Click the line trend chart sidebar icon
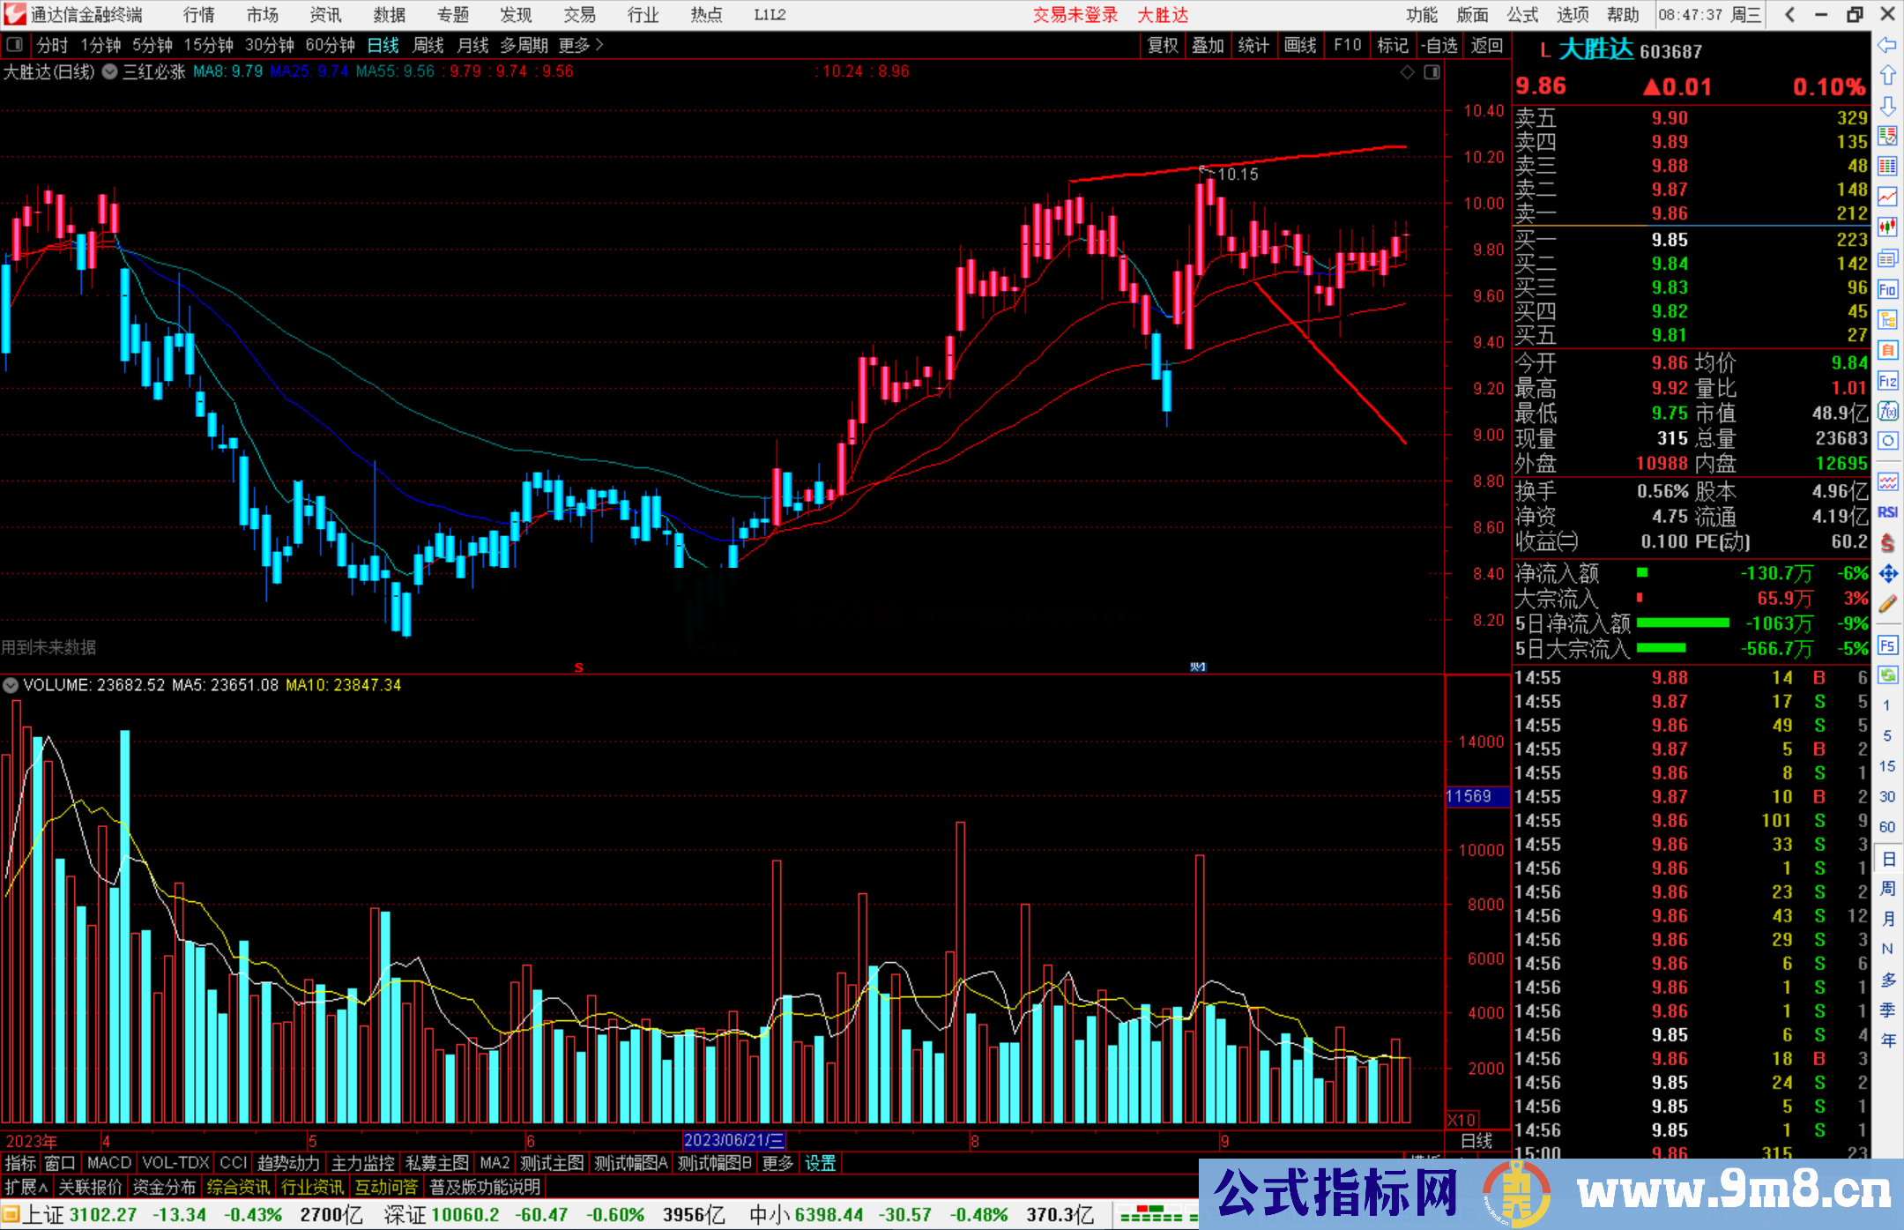 [1887, 197]
